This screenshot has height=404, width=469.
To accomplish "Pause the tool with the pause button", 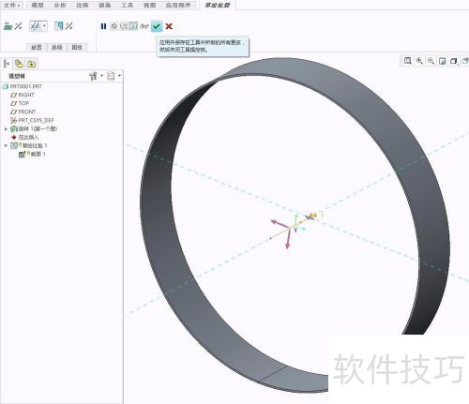I will [x=103, y=26].
